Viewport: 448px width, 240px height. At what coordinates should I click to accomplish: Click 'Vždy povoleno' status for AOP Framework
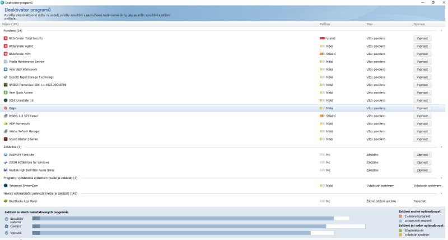click(376, 123)
